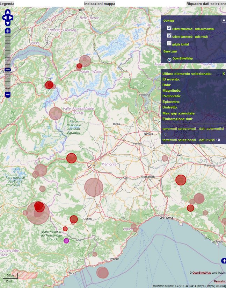This screenshot has width=226, height=288.
Task: Close the 'Ultimo elemento selezionato' panel
Action: (x=224, y=73)
